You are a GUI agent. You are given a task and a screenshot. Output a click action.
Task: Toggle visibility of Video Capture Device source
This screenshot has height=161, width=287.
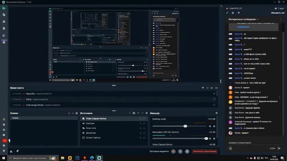(144, 119)
